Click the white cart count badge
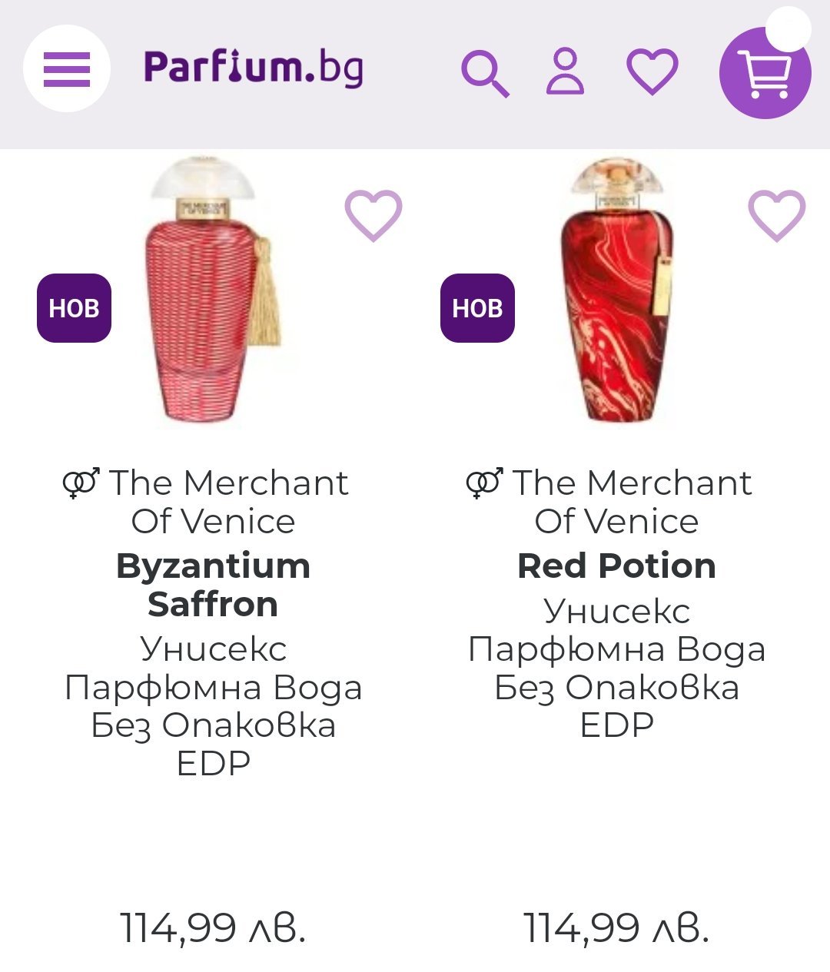Image resolution: width=830 pixels, height=972 pixels. pos(788,28)
